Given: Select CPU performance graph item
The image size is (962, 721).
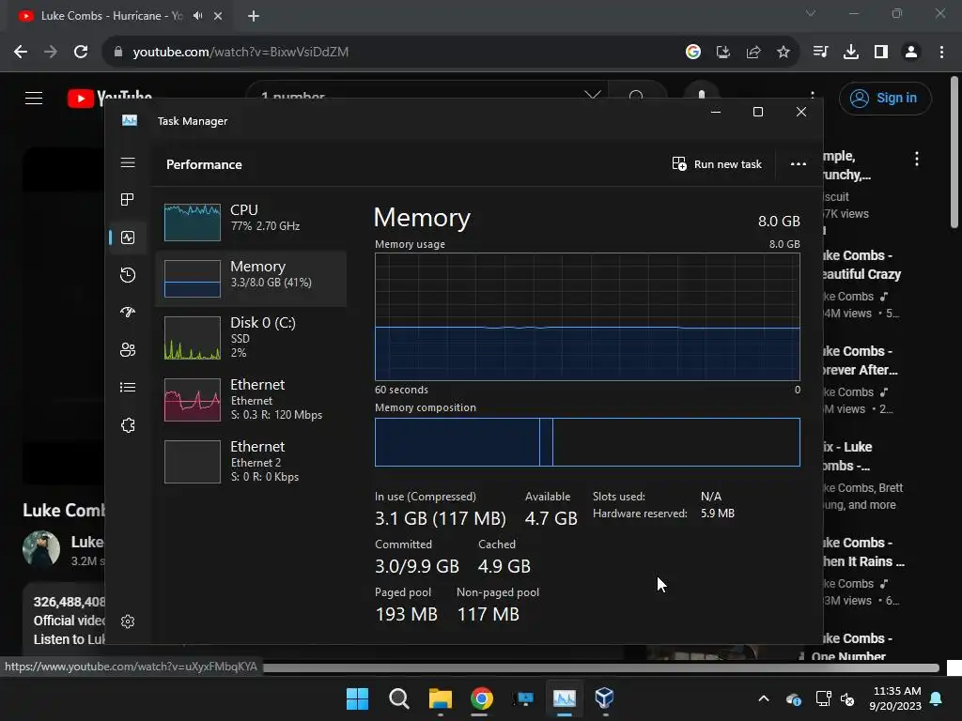Looking at the screenshot, I should (251, 222).
